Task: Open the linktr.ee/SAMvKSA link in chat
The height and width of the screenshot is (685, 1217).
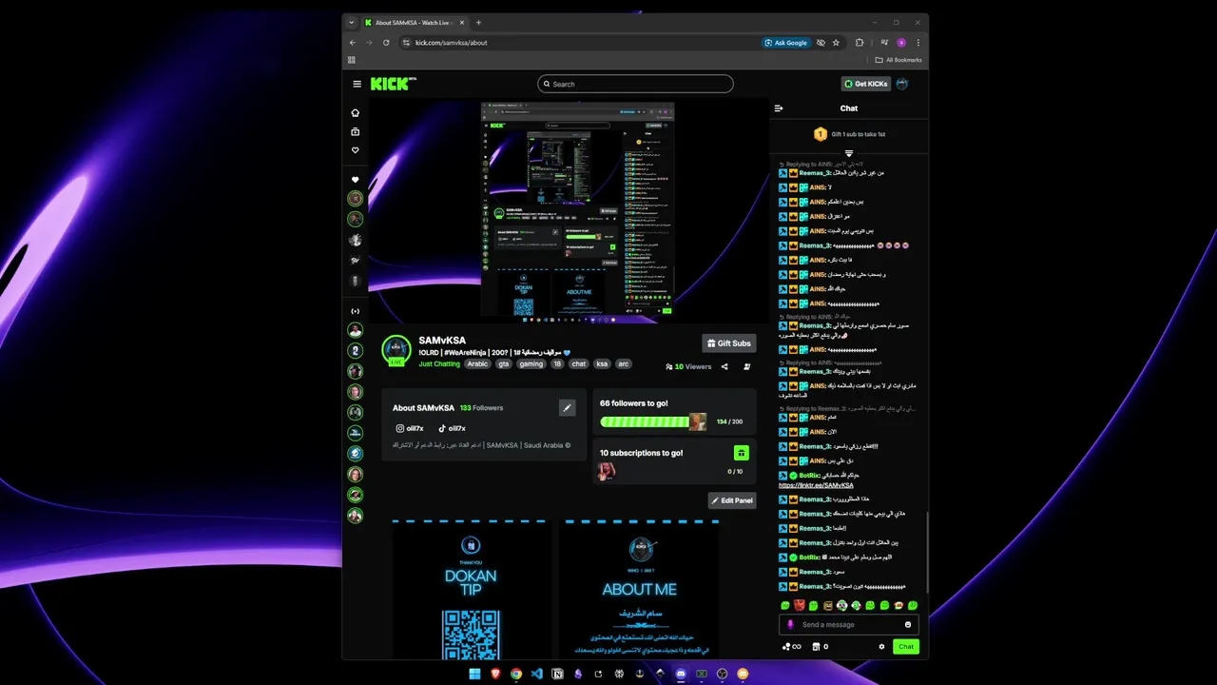Action: pyautogui.click(x=816, y=485)
